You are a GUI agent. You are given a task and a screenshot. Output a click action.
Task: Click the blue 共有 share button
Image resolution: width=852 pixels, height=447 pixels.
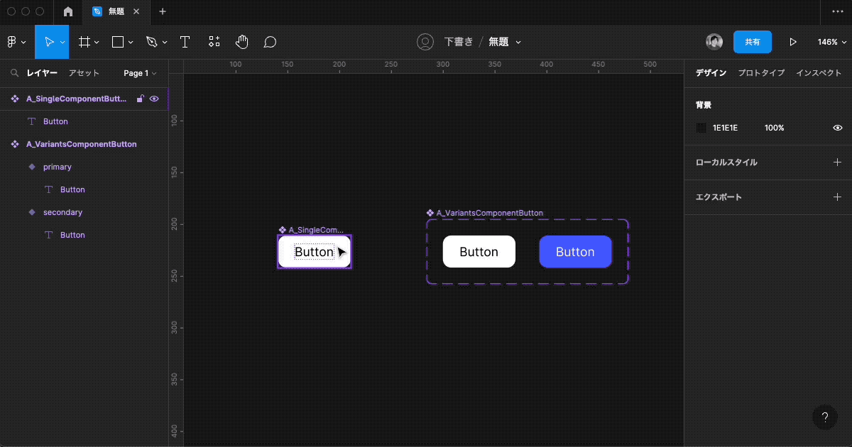click(752, 42)
